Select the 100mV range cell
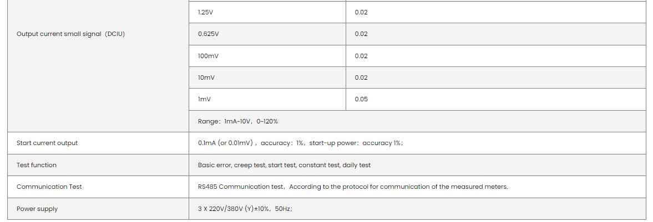The image size is (653, 222). 209,56
